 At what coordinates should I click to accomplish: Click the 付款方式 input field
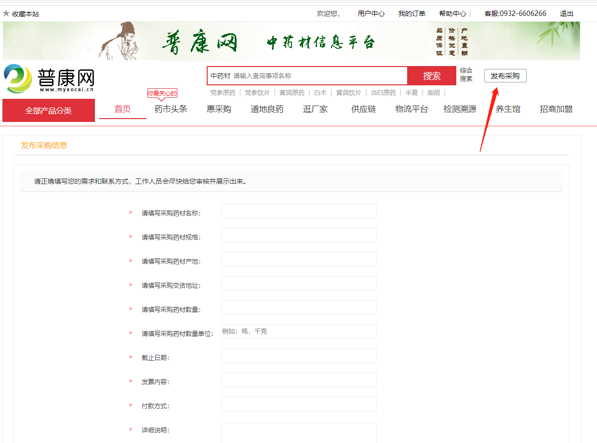(x=299, y=404)
